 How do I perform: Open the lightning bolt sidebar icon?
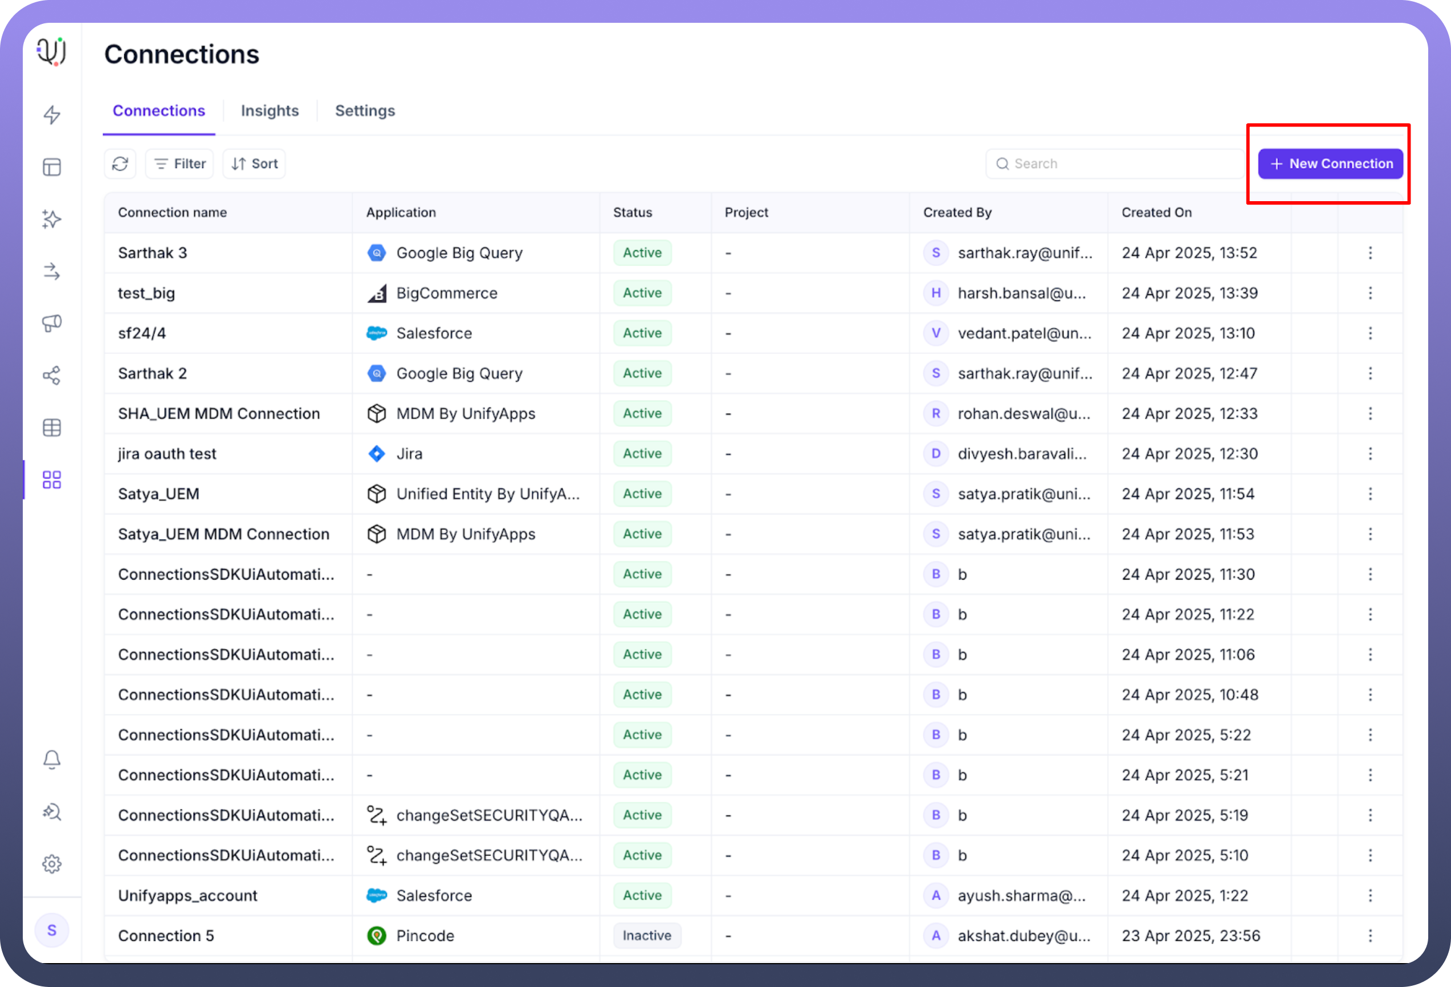[52, 115]
